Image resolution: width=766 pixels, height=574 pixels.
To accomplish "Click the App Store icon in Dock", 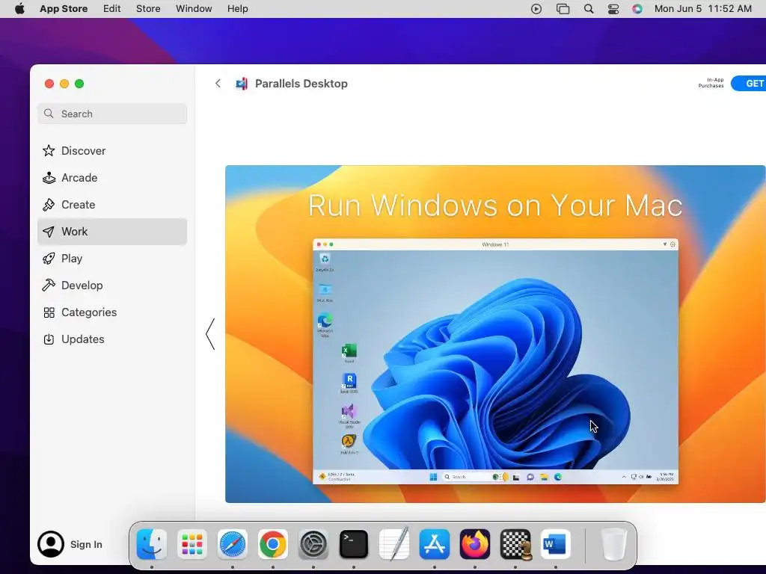I will (435, 544).
